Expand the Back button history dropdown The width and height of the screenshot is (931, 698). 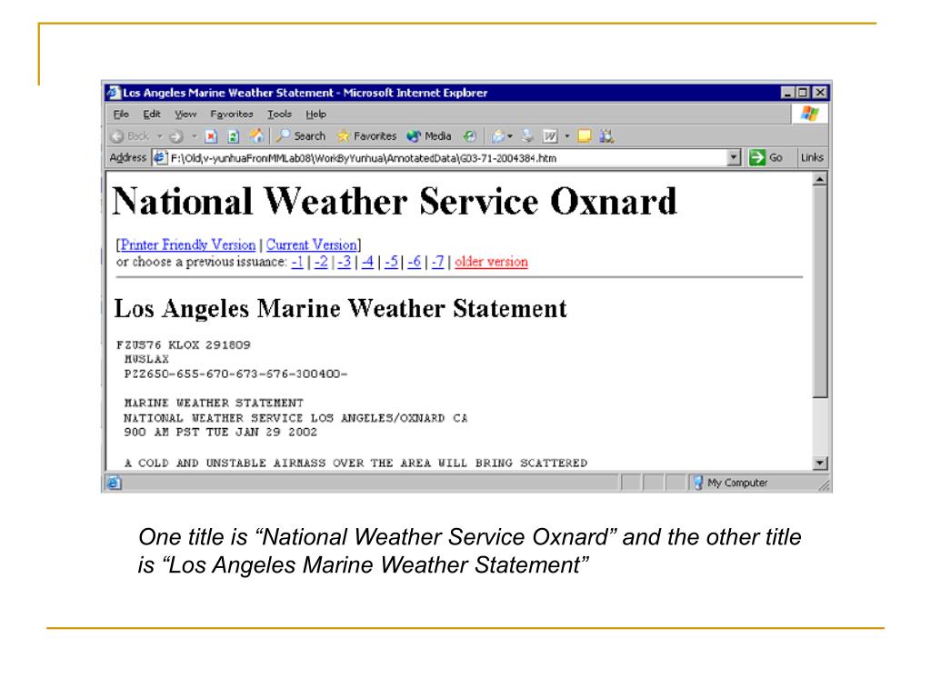pyautogui.click(x=160, y=136)
